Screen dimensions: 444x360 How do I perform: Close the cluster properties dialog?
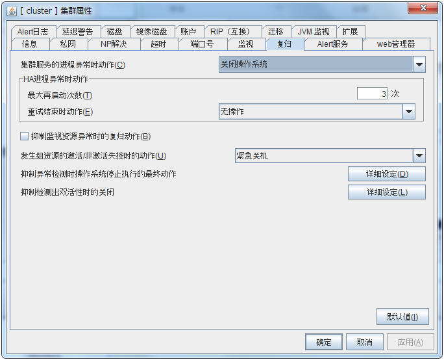423,8
